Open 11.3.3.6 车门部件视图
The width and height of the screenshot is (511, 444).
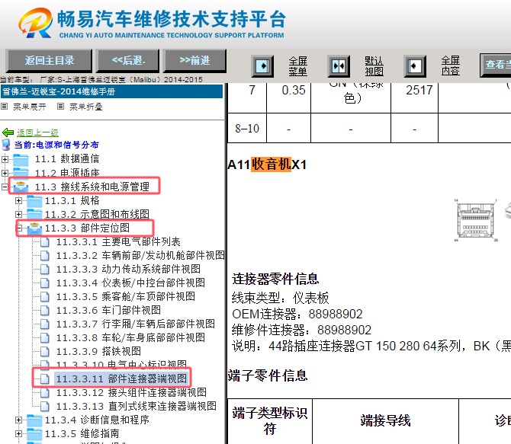[108, 310]
